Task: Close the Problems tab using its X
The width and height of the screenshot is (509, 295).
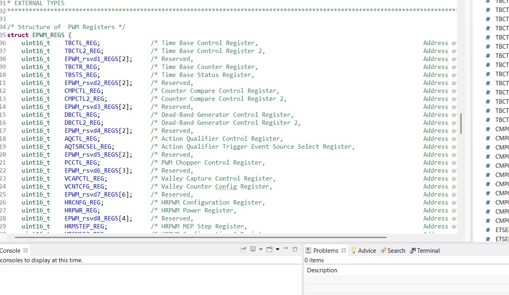Action: pyautogui.click(x=344, y=250)
